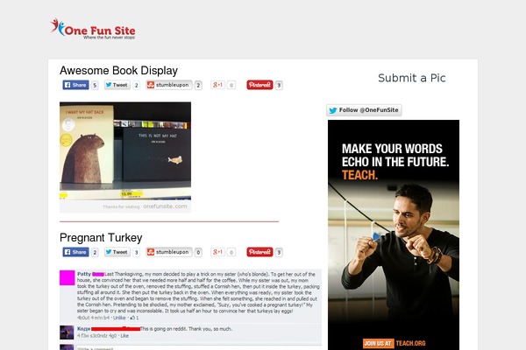This screenshot has height=350, width=526.
Task: Click Facebook share count 5 for Book Display
Action: (95, 86)
